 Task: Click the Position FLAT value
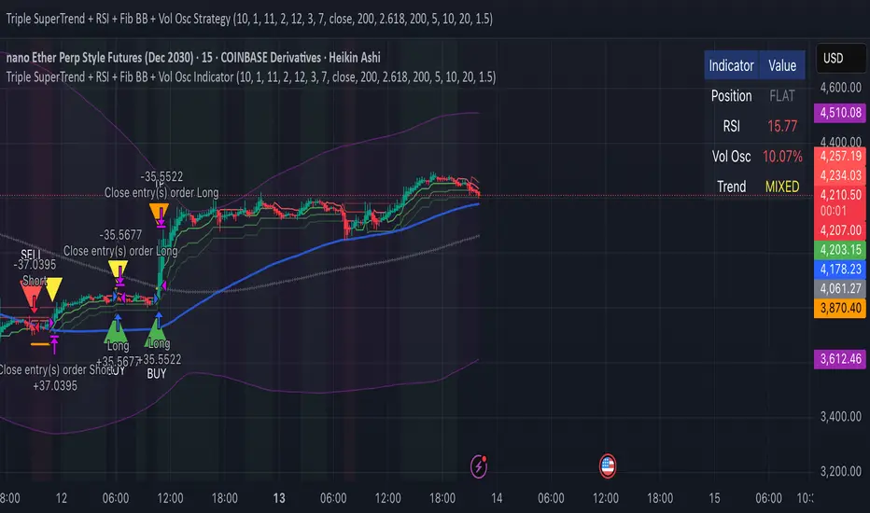click(781, 96)
